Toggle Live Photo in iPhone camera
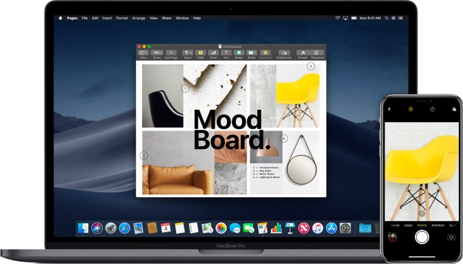Viewport: 463px width, 264px height. tap(411, 109)
